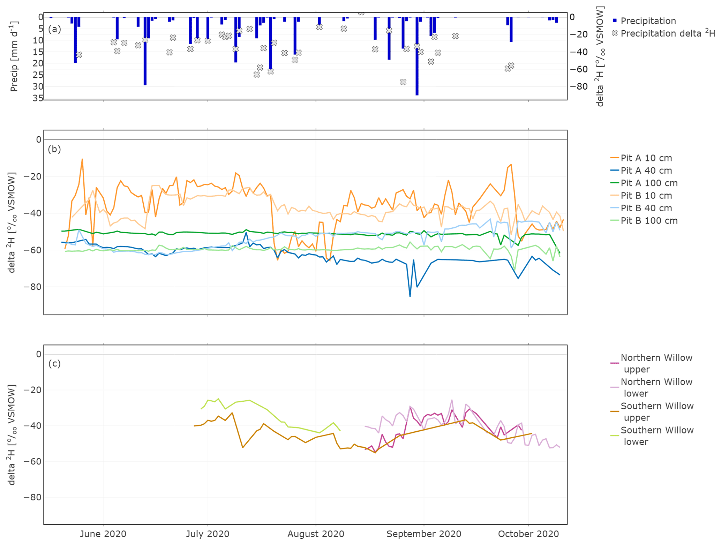Hide the Pit A 10 cm trace

coord(646,158)
